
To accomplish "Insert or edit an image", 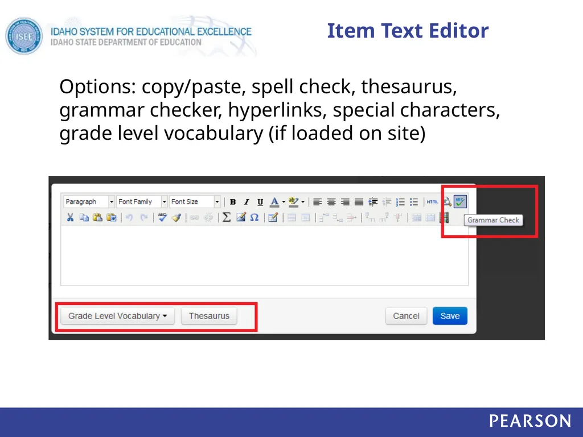I will 241,217.
